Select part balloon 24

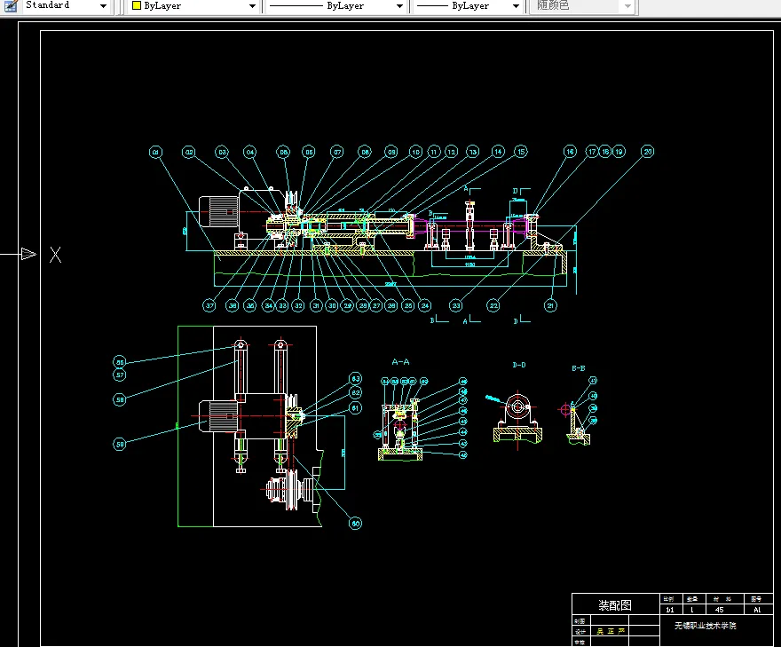point(424,306)
